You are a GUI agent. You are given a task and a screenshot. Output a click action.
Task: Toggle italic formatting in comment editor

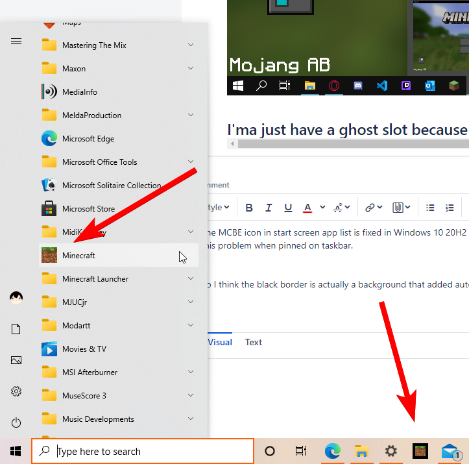(268, 208)
